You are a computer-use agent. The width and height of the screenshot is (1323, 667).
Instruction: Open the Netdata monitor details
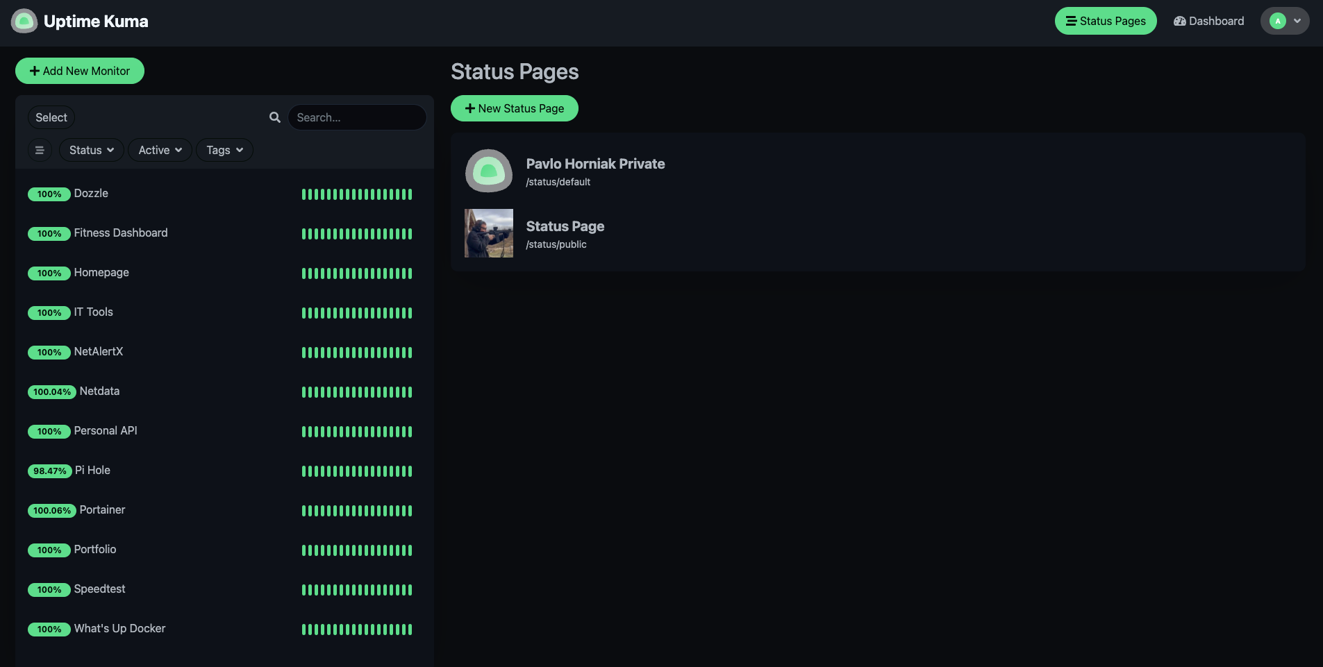(x=99, y=391)
